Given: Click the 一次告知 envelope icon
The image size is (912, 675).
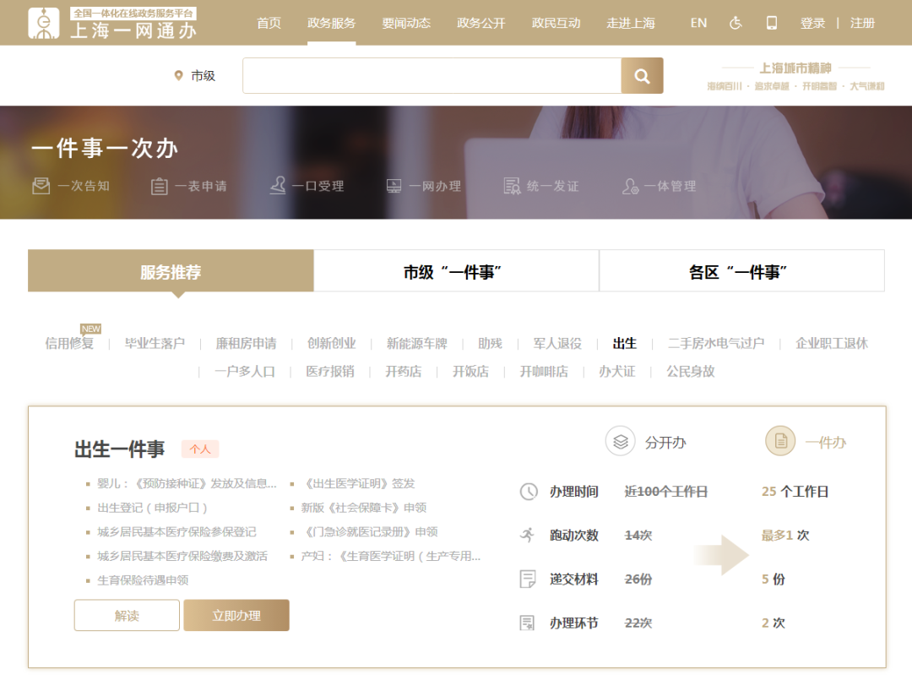Looking at the screenshot, I should 41,186.
